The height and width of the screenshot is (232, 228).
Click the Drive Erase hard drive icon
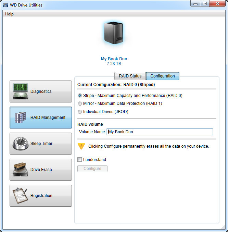click(x=21, y=170)
